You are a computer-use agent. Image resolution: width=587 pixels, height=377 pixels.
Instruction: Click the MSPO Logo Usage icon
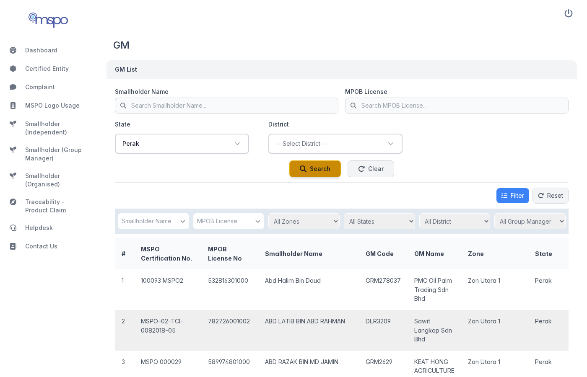pos(13,106)
